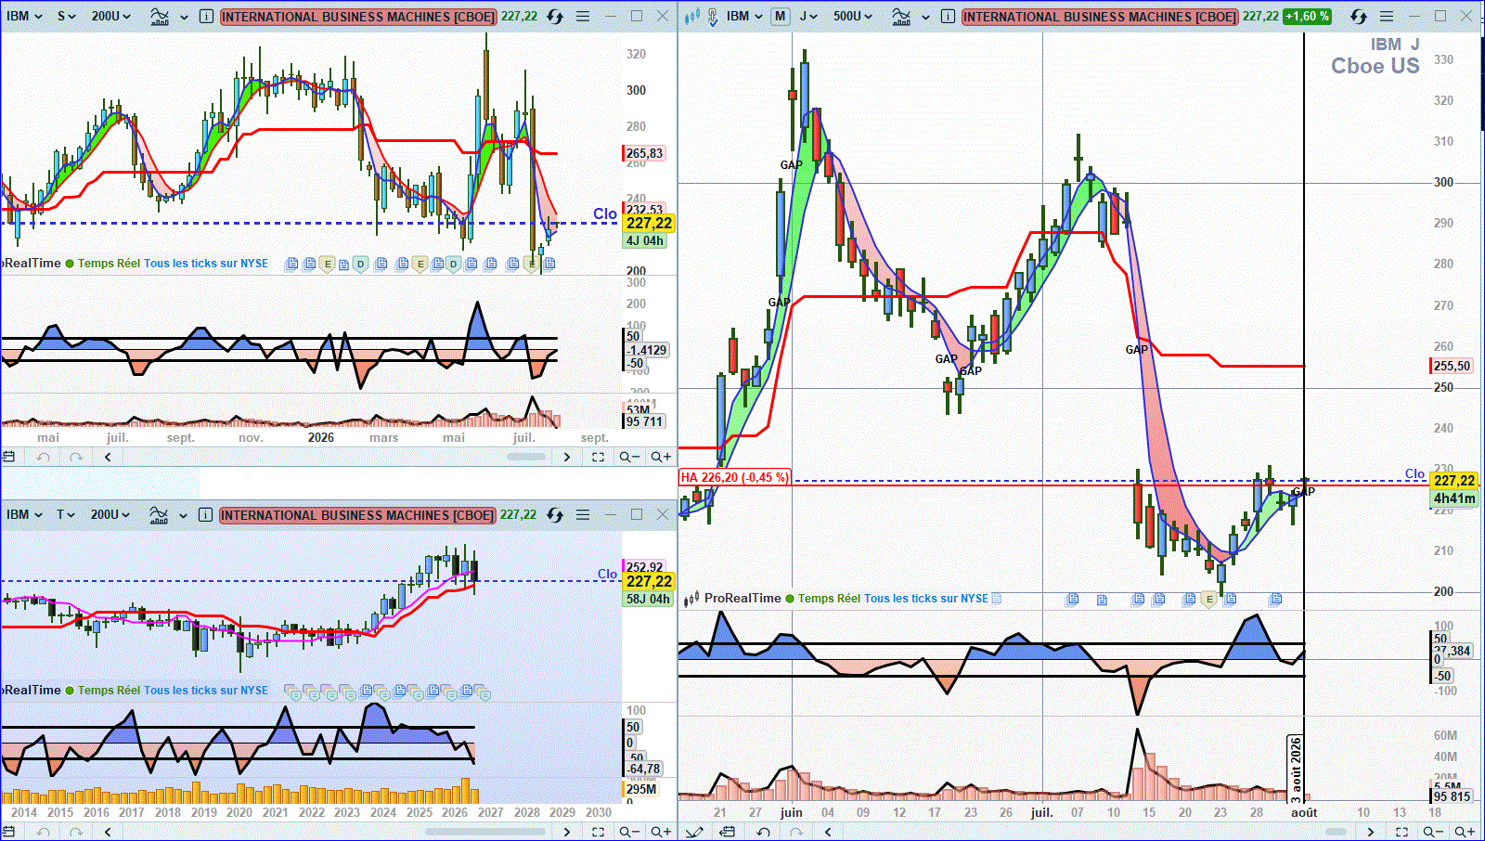Screen dimensions: 1485x841
Task: Click the sync arrows icon in the daily J chart
Action: click(x=1358, y=16)
